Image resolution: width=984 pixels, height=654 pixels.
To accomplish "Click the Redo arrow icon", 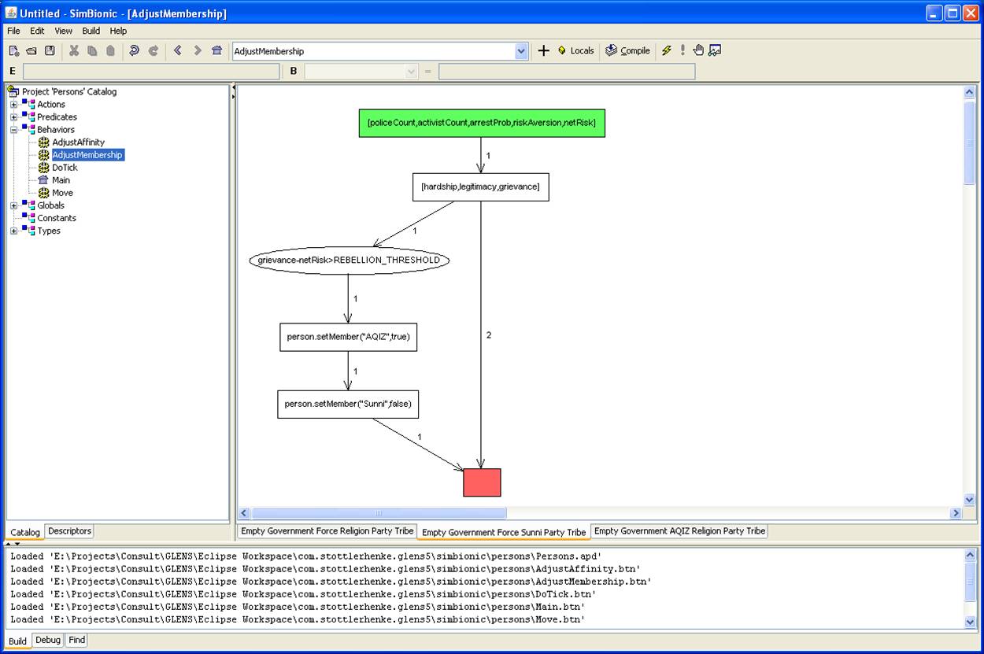I will coord(153,50).
